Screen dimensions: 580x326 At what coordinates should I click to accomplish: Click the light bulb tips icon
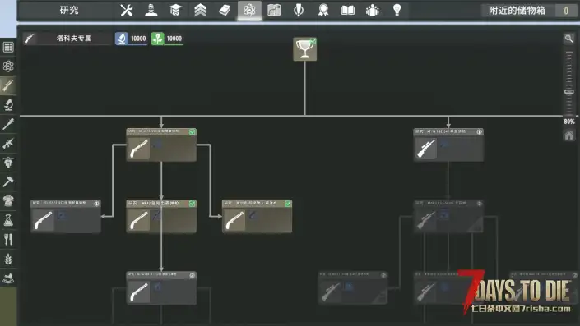coord(397,11)
